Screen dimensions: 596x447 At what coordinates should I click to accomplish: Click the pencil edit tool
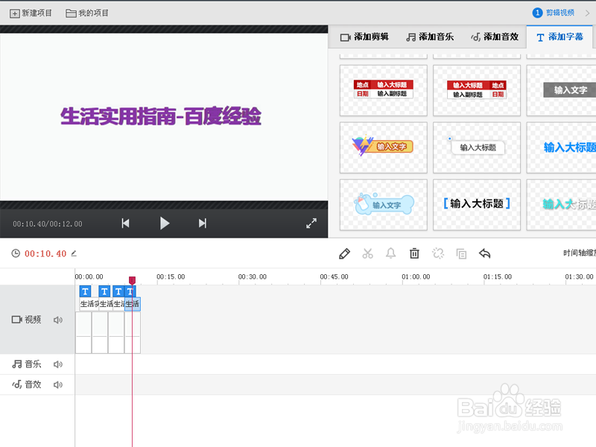[x=344, y=253]
